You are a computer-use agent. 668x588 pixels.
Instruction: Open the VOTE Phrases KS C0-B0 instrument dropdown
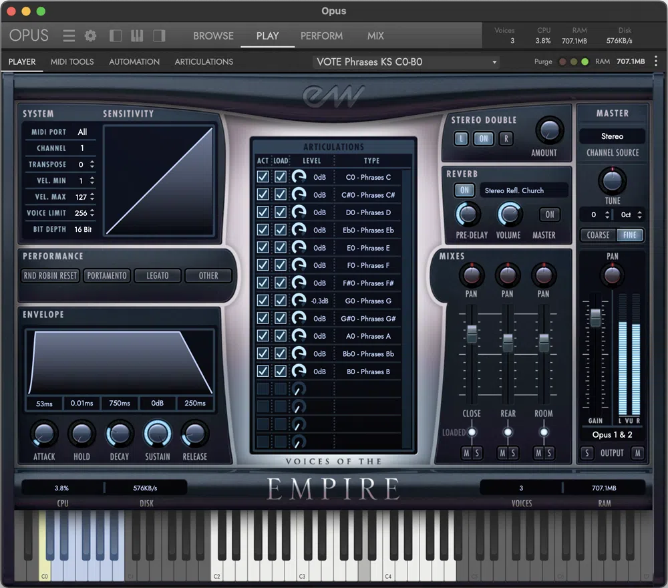pos(407,62)
